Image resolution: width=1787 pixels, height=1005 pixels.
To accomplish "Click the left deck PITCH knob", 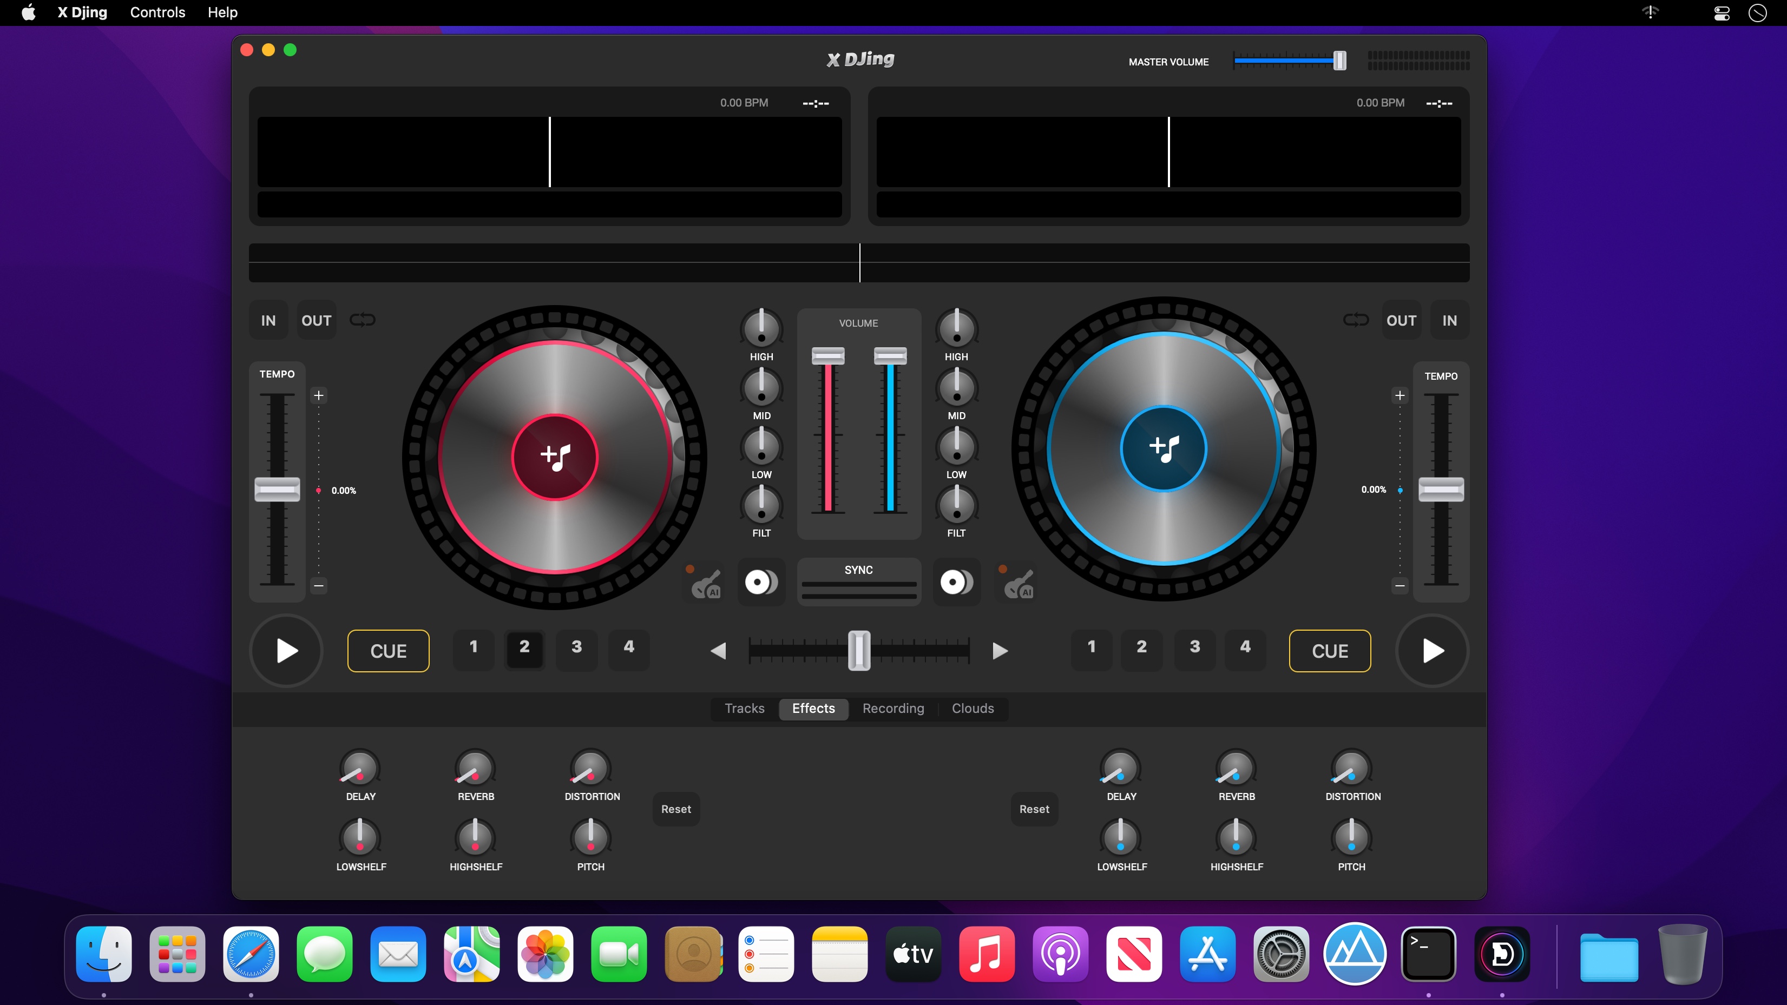I will tap(590, 837).
